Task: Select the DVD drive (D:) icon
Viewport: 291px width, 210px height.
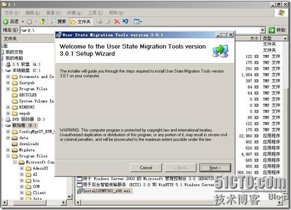Action: pos(8,119)
